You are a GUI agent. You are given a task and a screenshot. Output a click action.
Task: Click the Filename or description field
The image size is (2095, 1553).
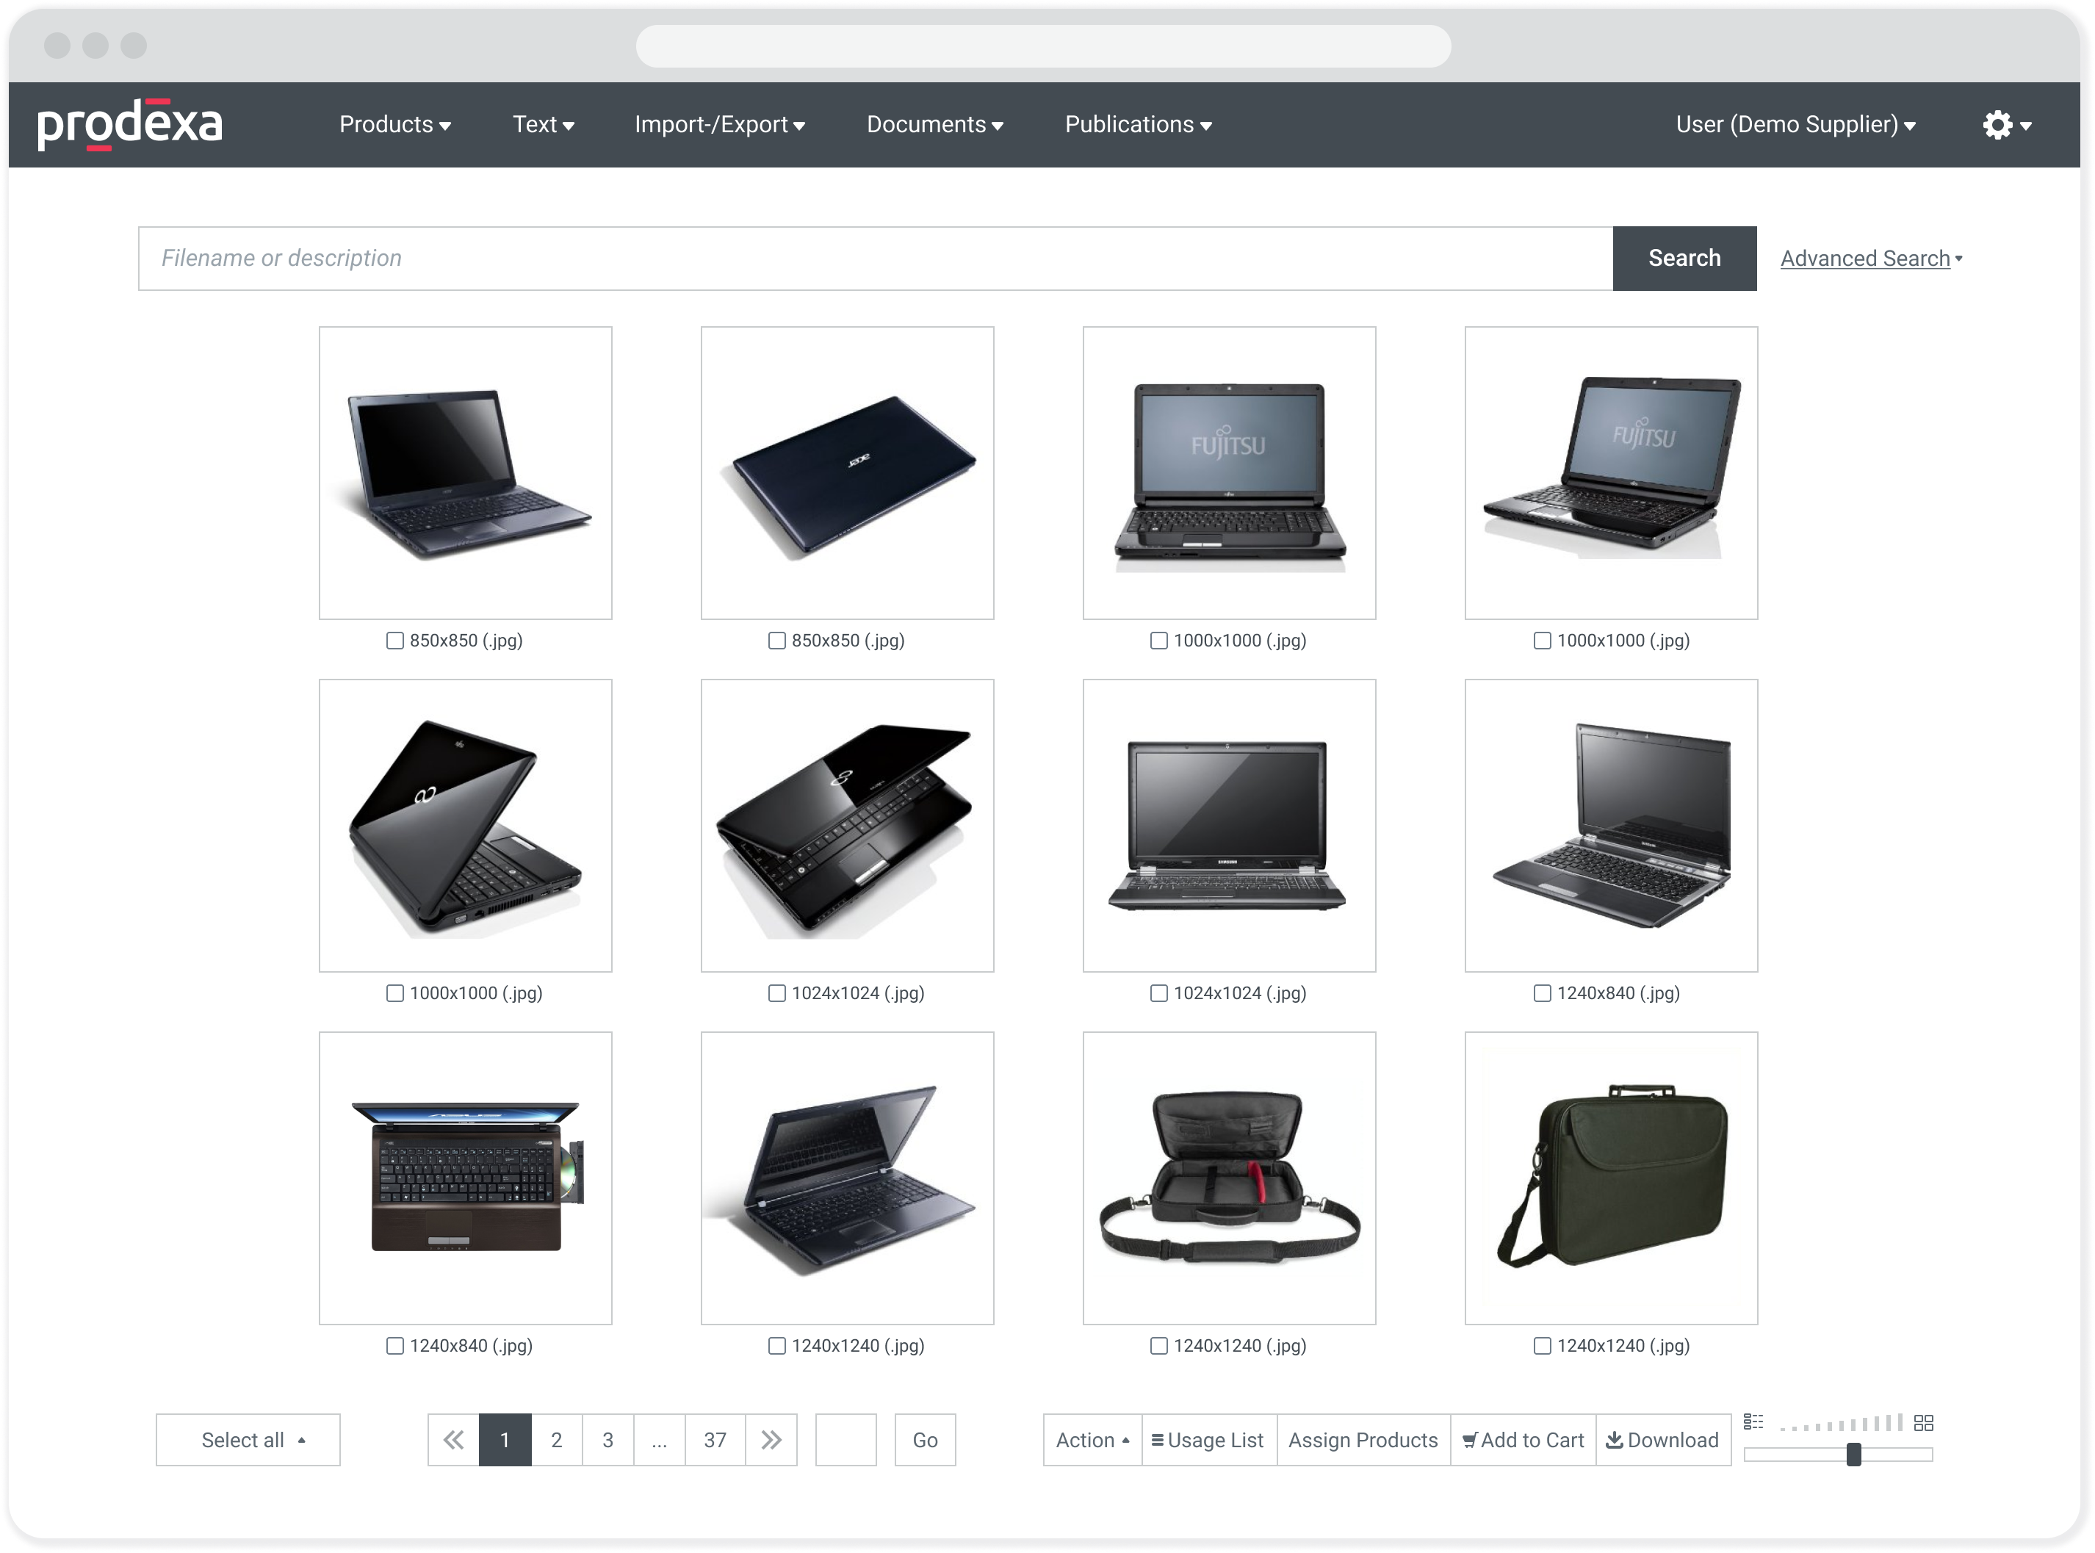click(874, 259)
